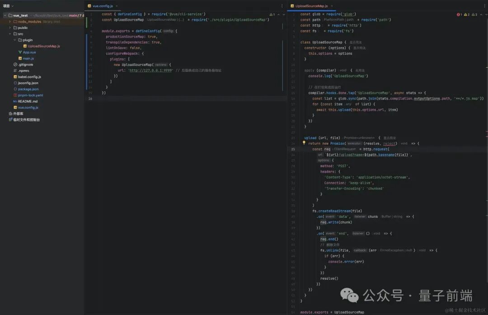
Task: Click the 显示用法 hint beside class UploadSourceMap
Action: coord(356,42)
